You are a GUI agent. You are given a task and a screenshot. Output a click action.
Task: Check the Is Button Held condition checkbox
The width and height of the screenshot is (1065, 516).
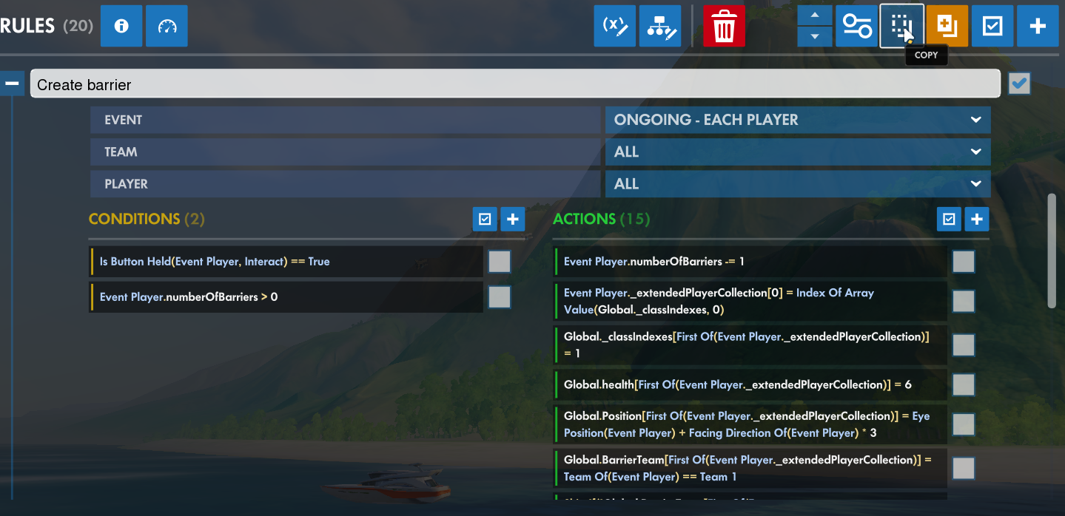pyautogui.click(x=500, y=262)
